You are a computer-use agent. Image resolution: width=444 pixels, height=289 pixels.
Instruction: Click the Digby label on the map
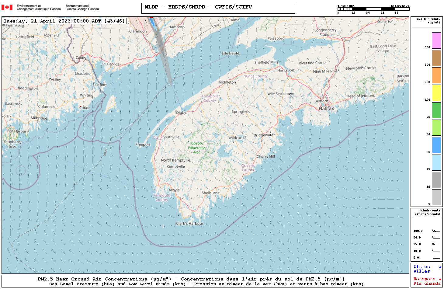[181, 113]
